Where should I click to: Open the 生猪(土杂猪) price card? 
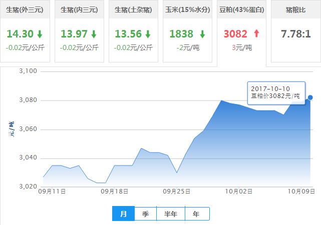tap(133, 31)
